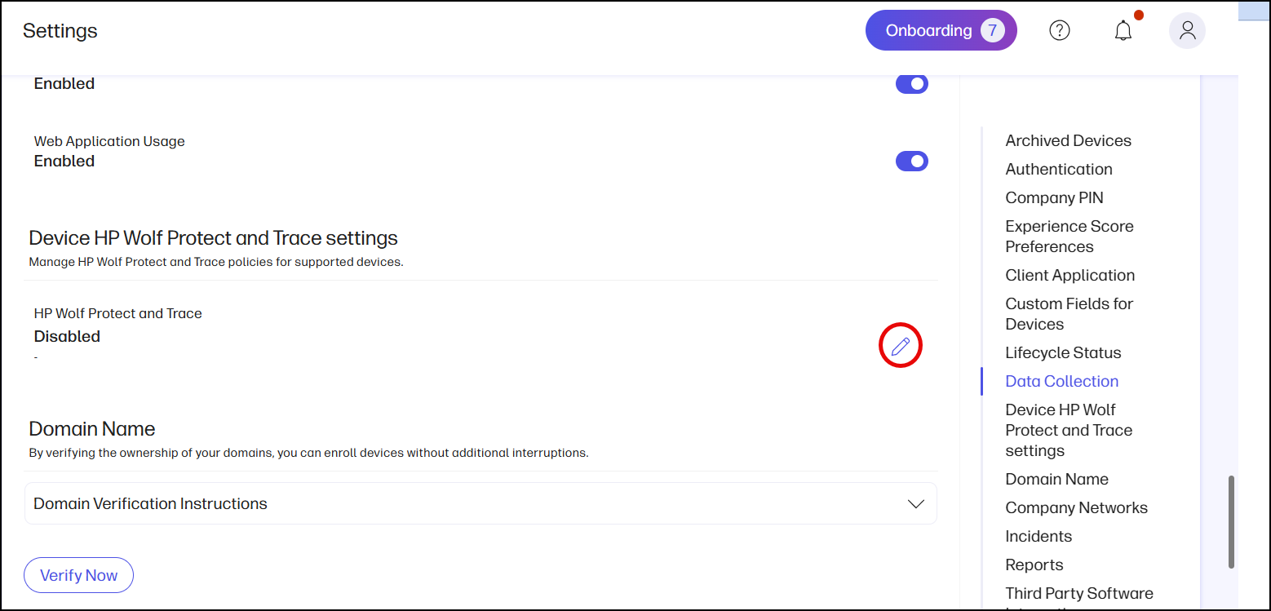The image size is (1271, 611).
Task: Open the help icon in the top bar
Action: coord(1059,30)
